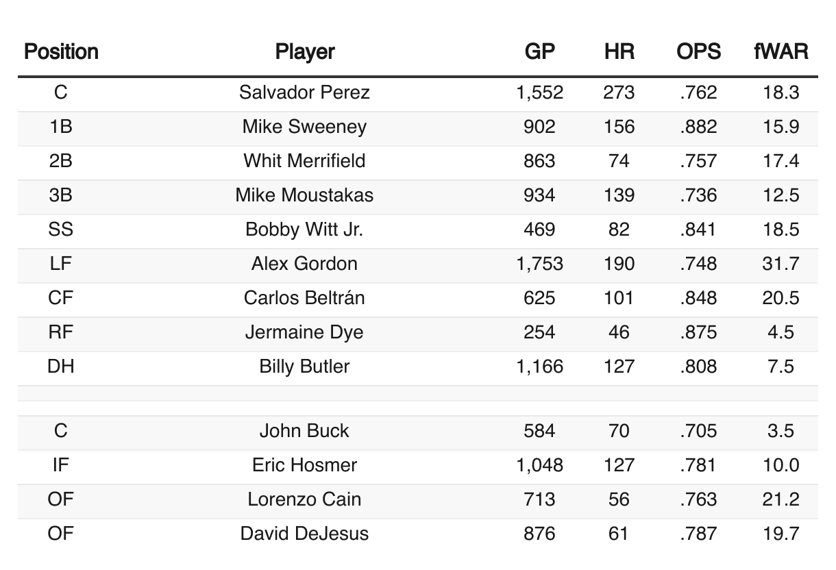Image resolution: width=836 pixels, height=570 pixels.
Task: Sort by the HR column header
Action: (x=619, y=51)
